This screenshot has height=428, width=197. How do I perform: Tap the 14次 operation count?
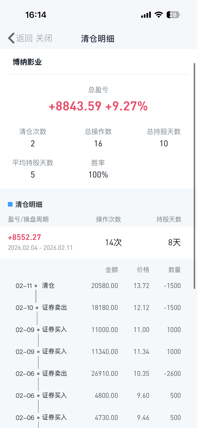(113, 242)
